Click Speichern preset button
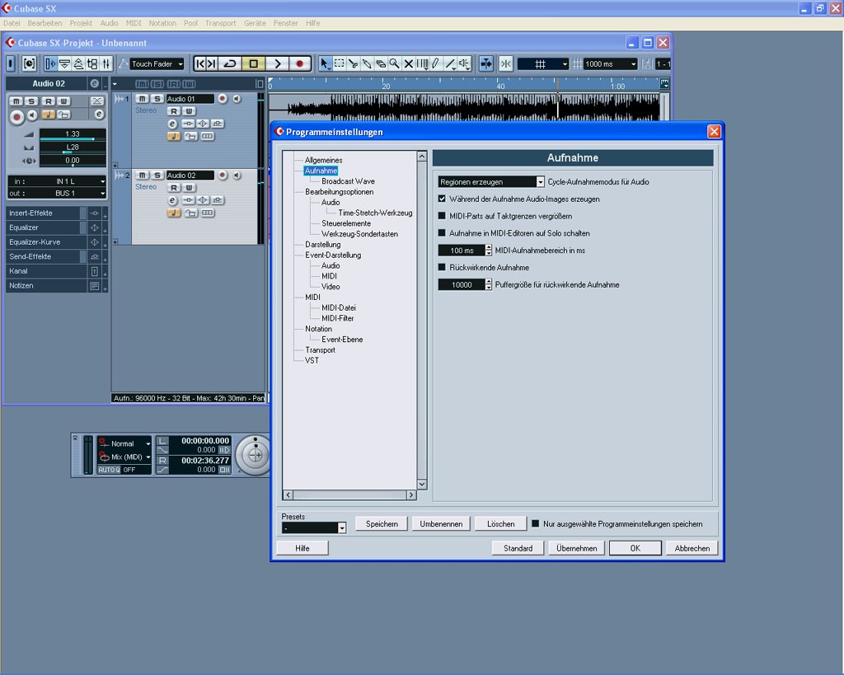The height and width of the screenshot is (675, 844). point(382,523)
